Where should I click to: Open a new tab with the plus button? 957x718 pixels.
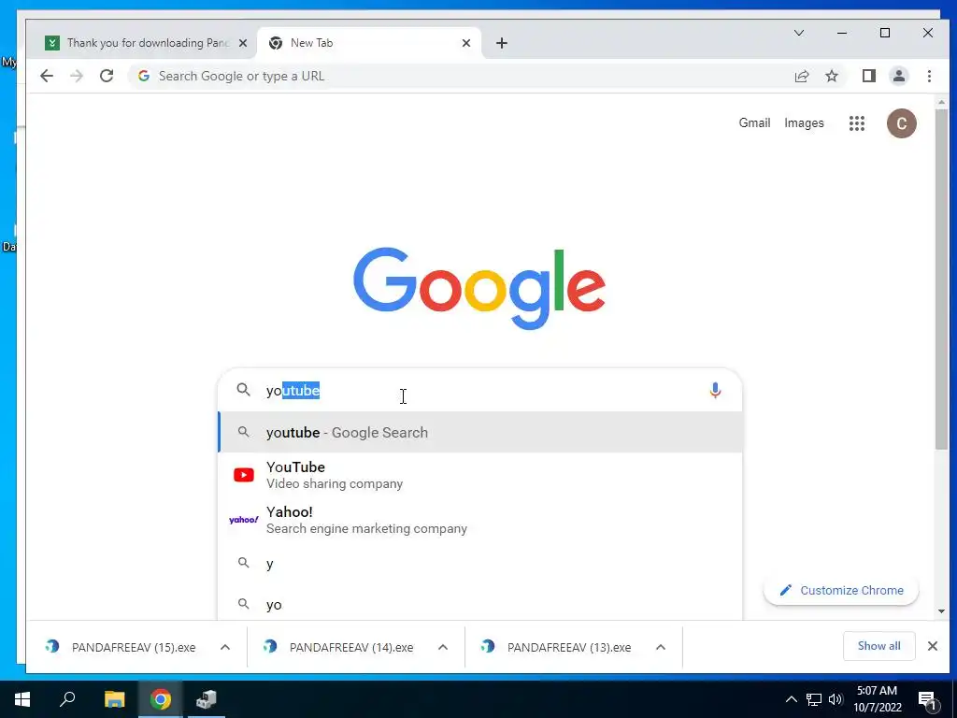click(501, 43)
